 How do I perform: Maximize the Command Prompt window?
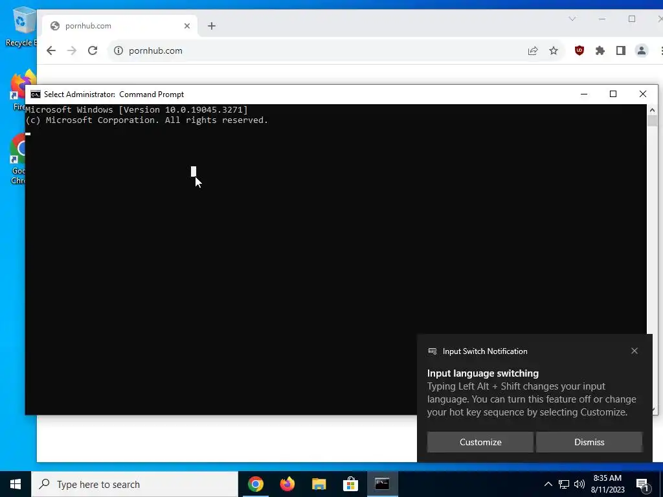pos(613,94)
